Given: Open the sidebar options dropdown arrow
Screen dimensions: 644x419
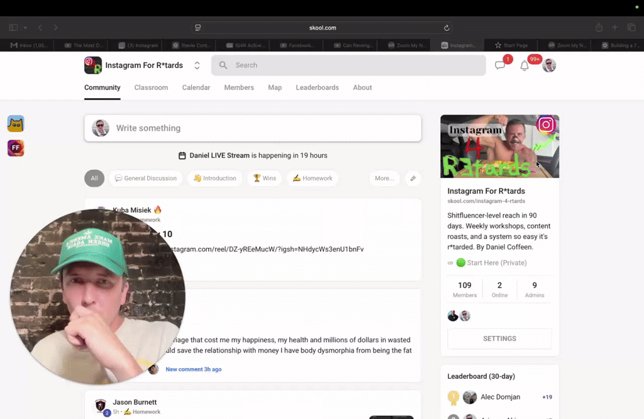Looking at the screenshot, I should point(25,28).
